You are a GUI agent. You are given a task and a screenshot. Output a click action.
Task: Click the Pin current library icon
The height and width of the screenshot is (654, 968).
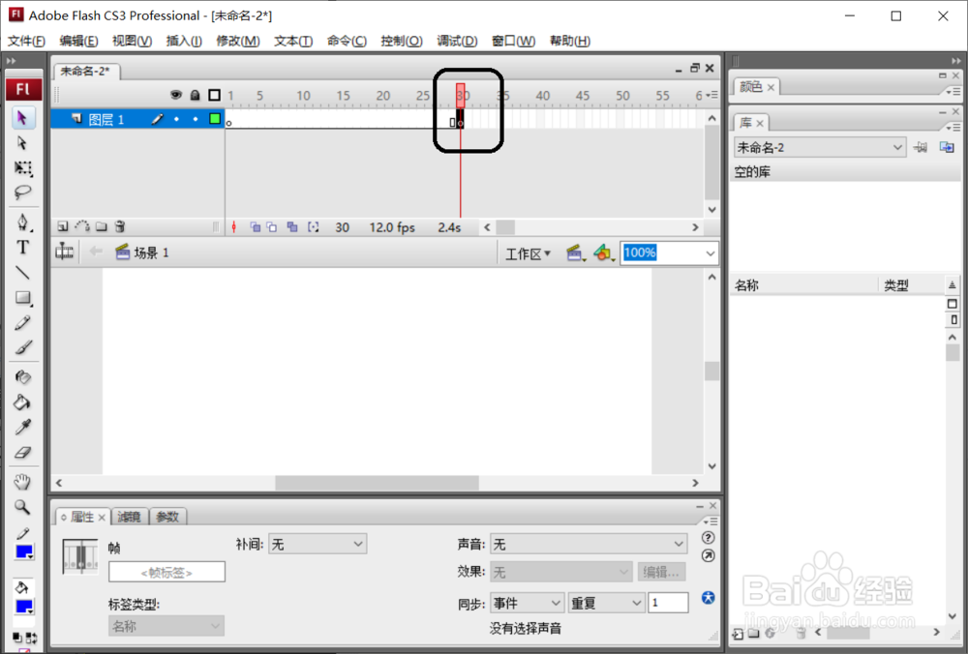click(x=920, y=147)
